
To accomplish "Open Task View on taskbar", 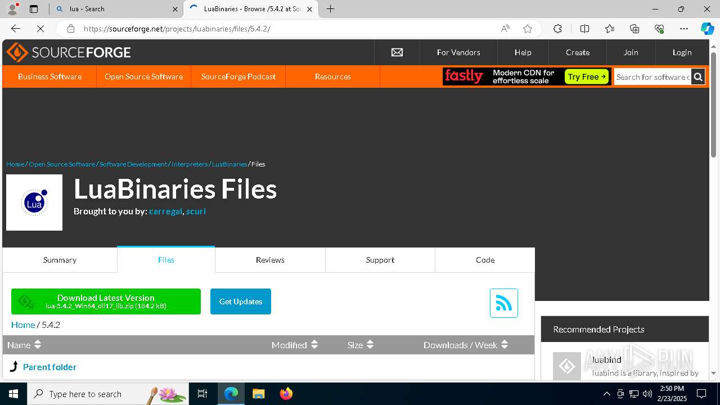I will [202, 394].
